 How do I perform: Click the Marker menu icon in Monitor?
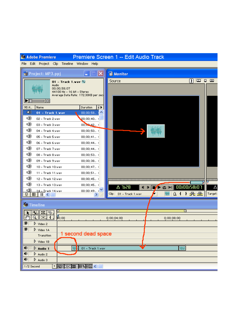click(x=175, y=194)
